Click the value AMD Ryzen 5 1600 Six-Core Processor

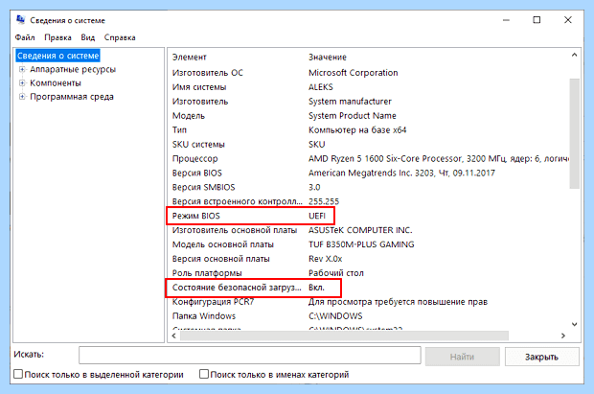(x=385, y=159)
